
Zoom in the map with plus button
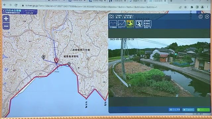click(6, 19)
